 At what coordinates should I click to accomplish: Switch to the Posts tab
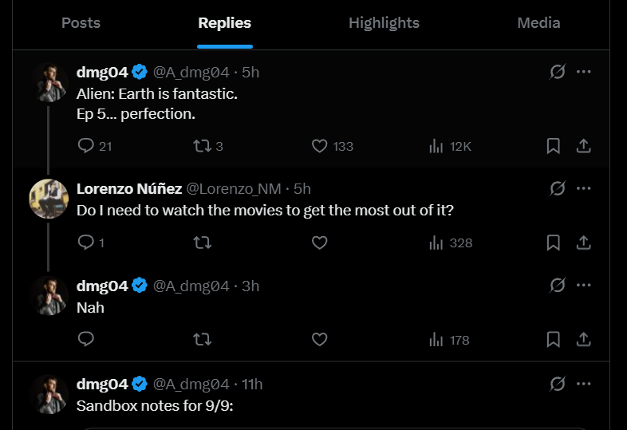pos(81,23)
